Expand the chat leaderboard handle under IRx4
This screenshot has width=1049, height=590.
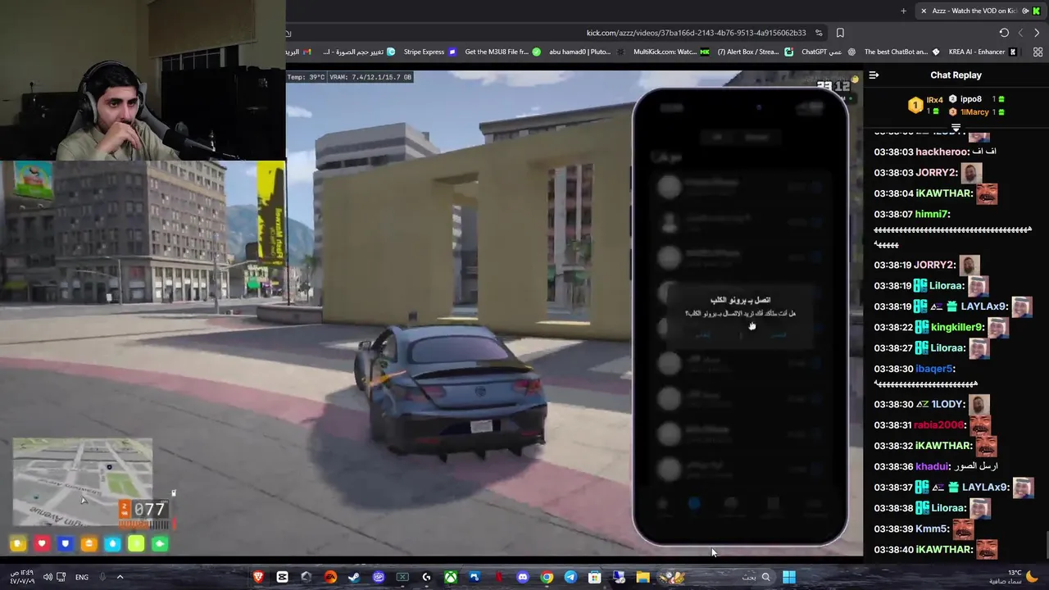pyautogui.click(x=956, y=127)
